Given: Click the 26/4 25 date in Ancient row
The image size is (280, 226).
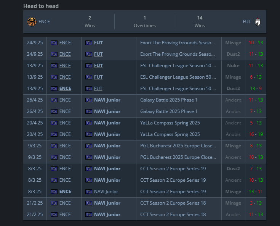Looking at the screenshot, I should (x=35, y=100).
